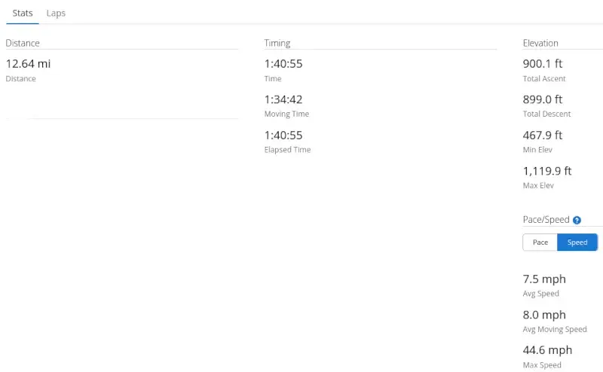The image size is (603, 372).
Task: Click the Distance section heading
Action: (23, 43)
